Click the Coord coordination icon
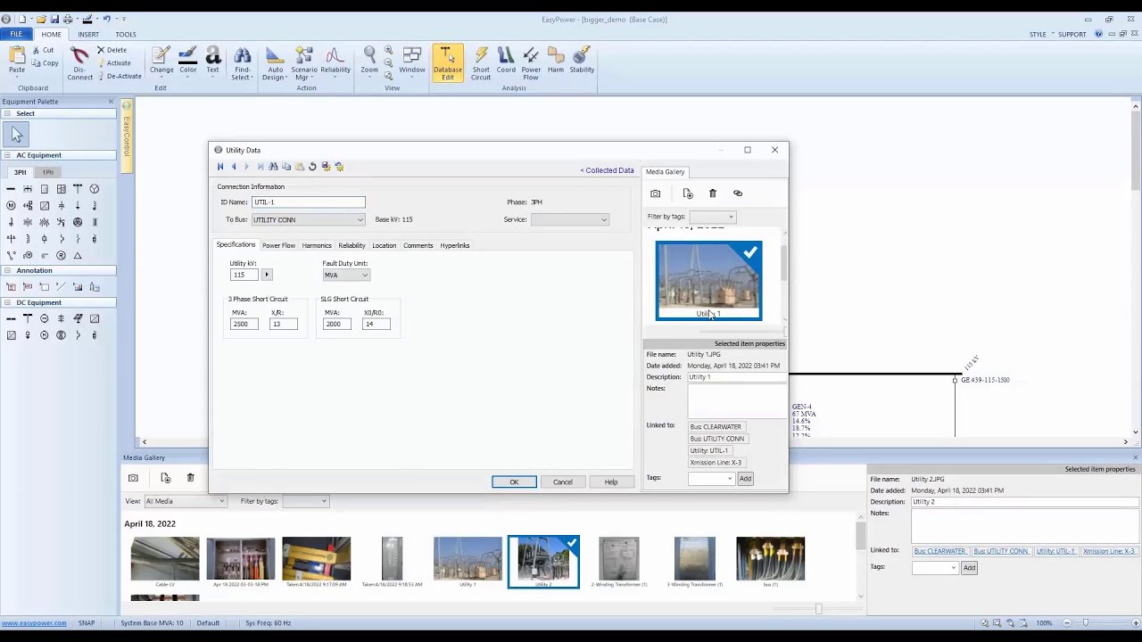 point(506,60)
